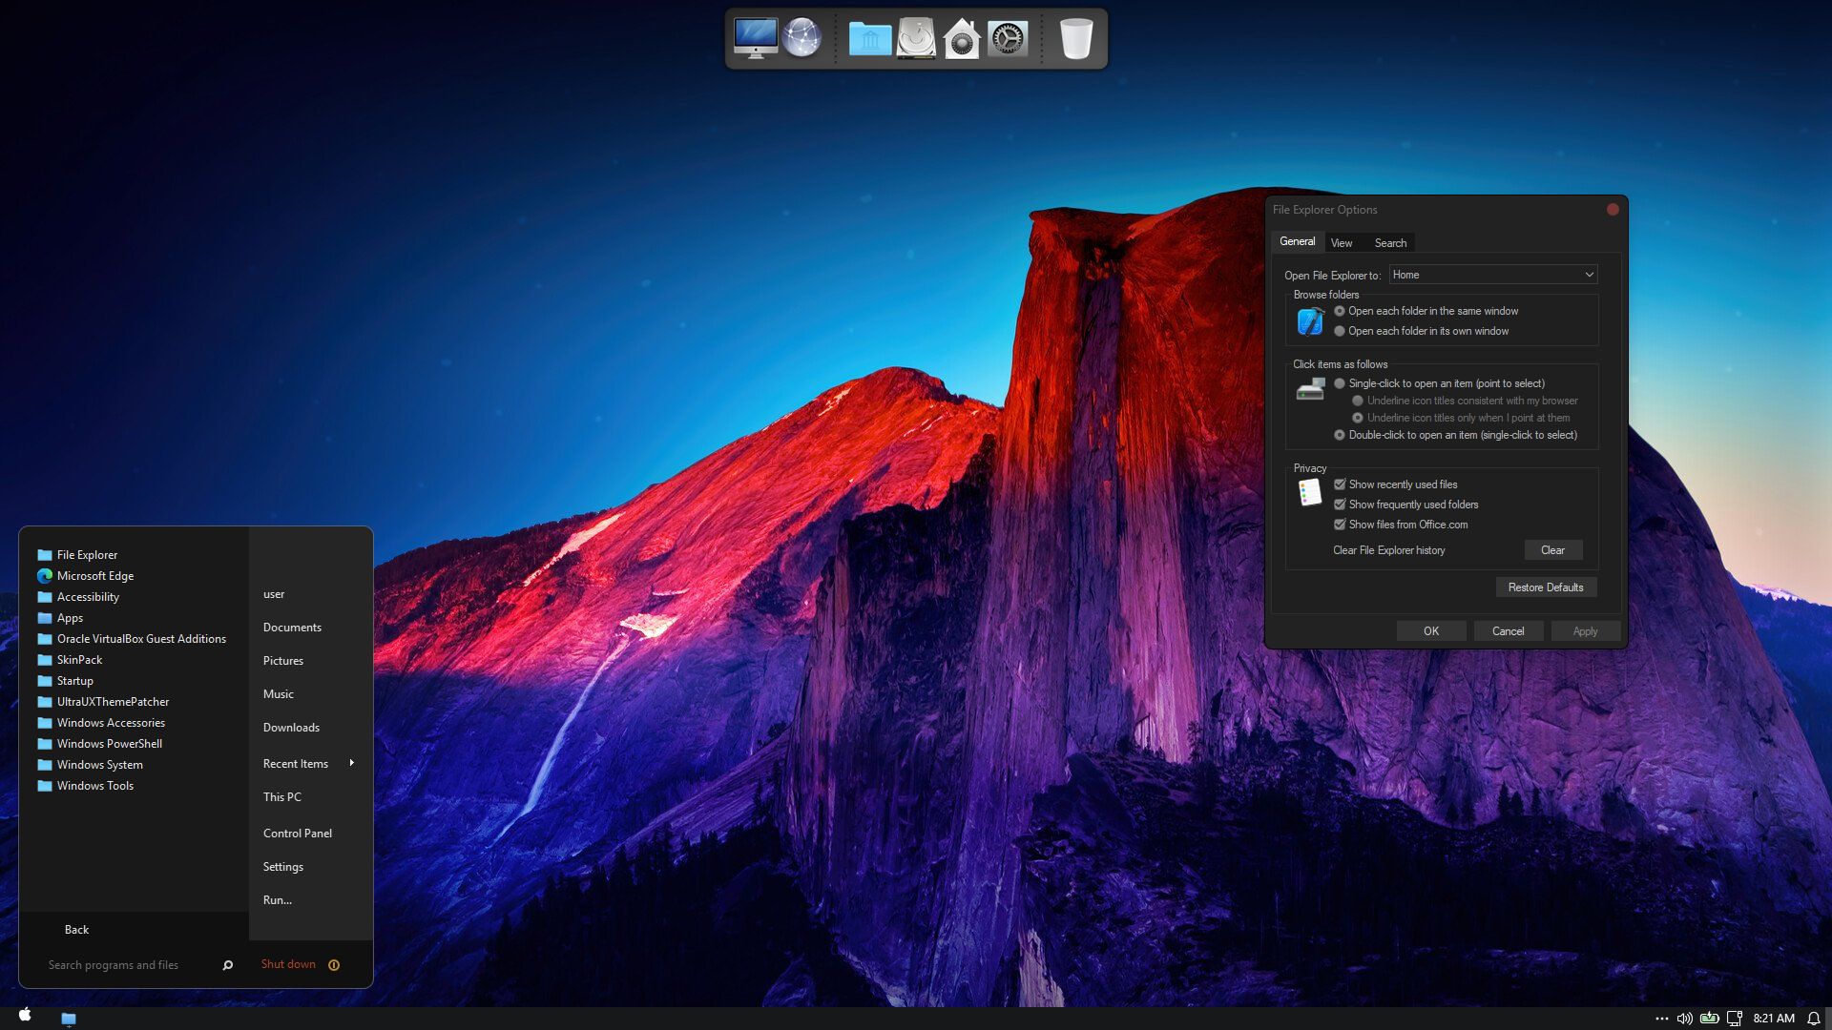This screenshot has width=1832, height=1030.
Task: Open the gear System Preferences dock icon
Action: click(x=1008, y=39)
